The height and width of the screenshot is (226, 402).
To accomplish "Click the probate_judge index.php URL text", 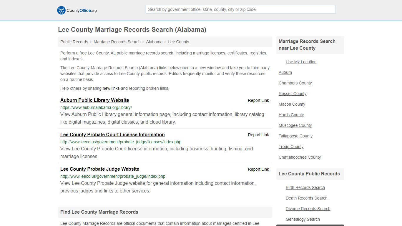I will click(x=113, y=176).
